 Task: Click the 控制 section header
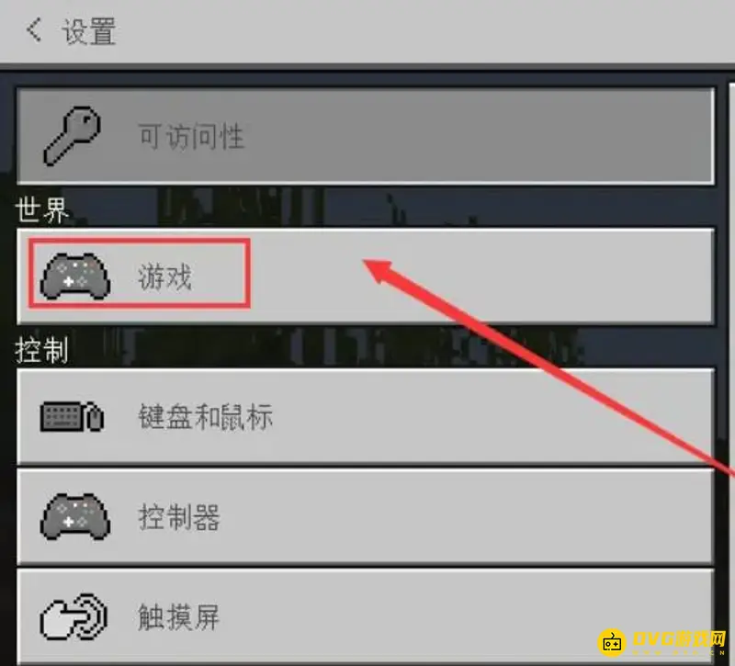click(42, 350)
